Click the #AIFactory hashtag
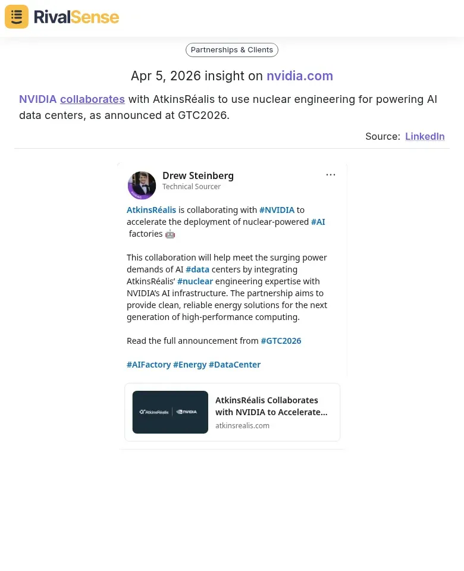 [149, 365]
